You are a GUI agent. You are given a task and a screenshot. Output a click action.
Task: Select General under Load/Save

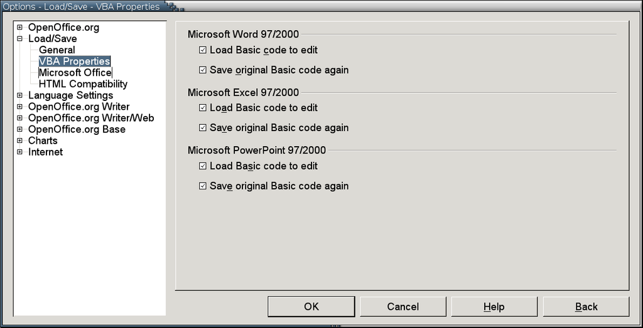pos(57,50)
